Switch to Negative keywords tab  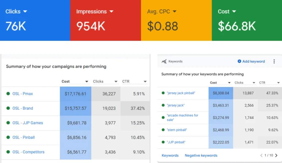(201, 155)
